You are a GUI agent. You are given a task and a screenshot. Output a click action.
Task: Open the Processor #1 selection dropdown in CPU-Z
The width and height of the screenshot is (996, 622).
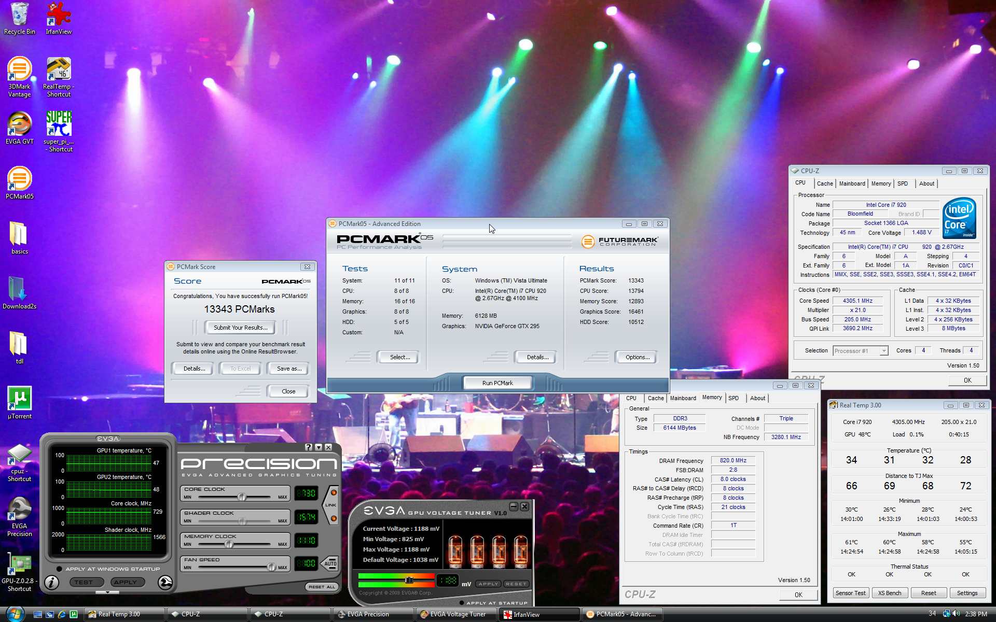(883, 351)
